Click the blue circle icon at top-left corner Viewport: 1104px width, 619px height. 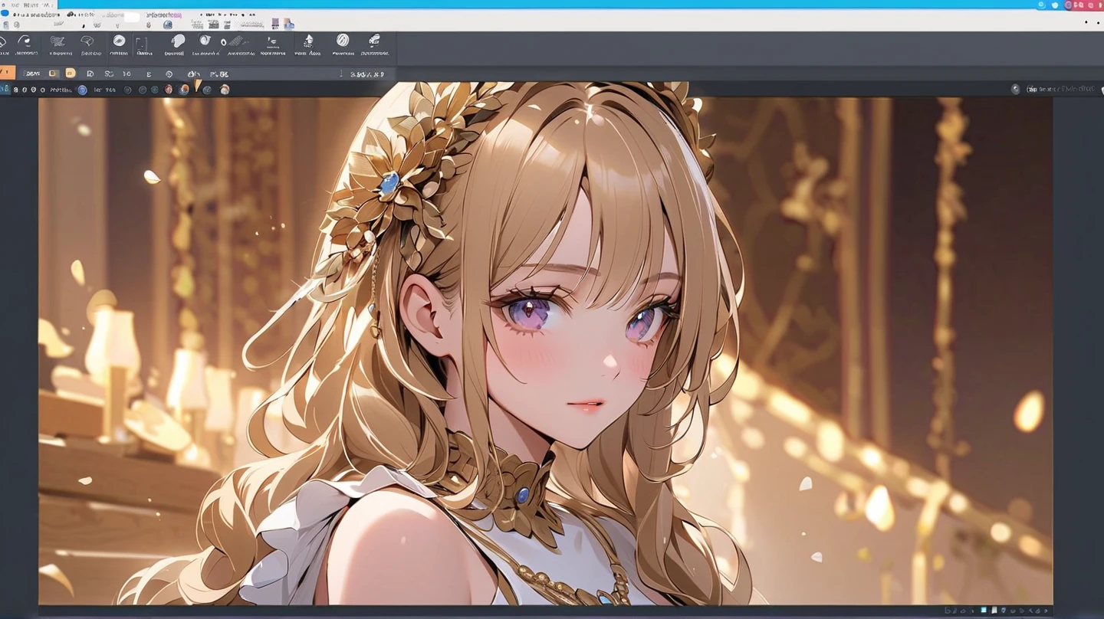click(5, 13)
